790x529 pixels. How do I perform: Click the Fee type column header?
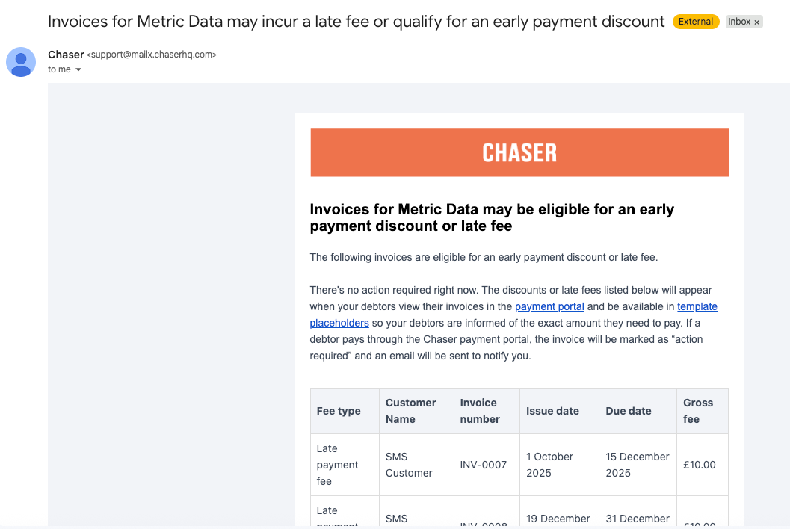(x=339, y=411)
